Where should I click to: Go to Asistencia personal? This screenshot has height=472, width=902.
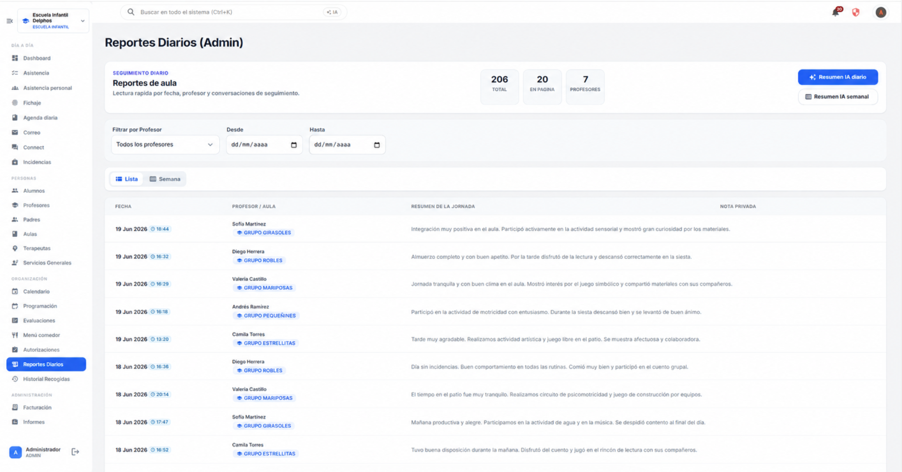tap(46, 88)
